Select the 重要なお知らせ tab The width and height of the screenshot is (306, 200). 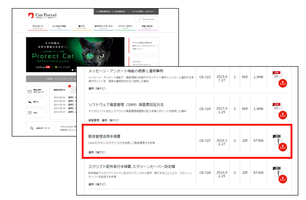[59, 90]
